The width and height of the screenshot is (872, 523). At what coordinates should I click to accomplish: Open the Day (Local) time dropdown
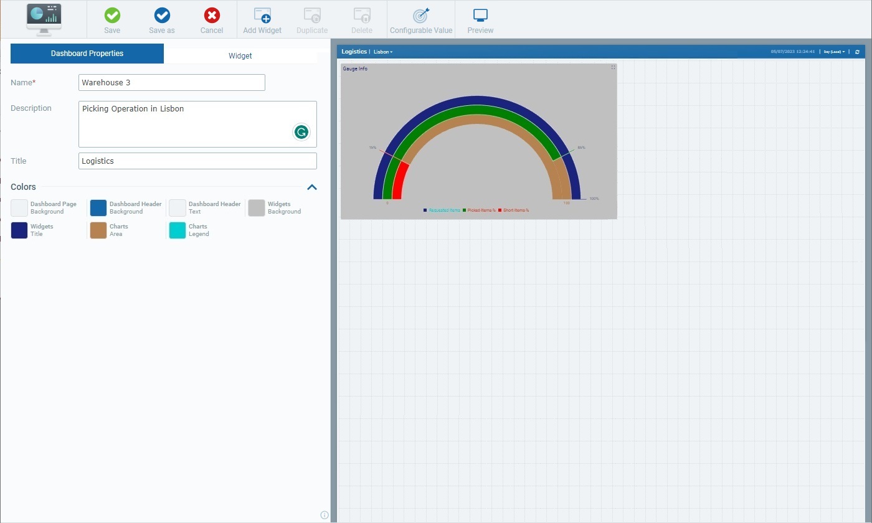point(834,52)
